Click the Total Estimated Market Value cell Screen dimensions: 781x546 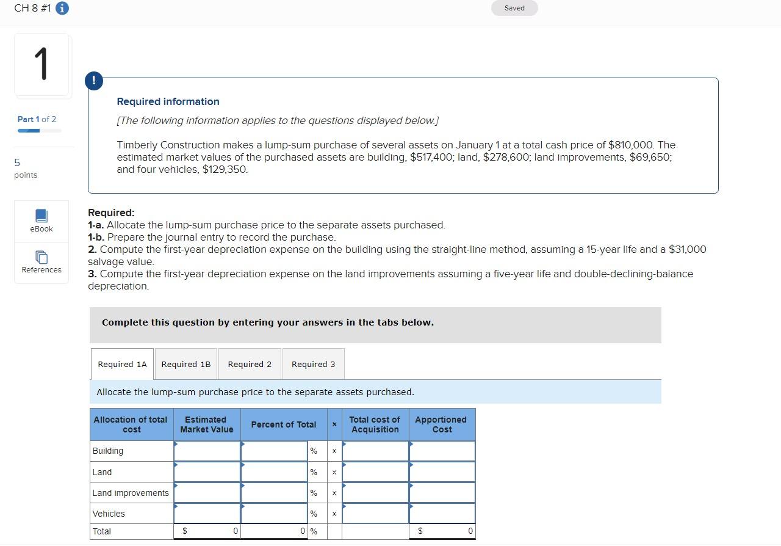[x=207, y=531]
